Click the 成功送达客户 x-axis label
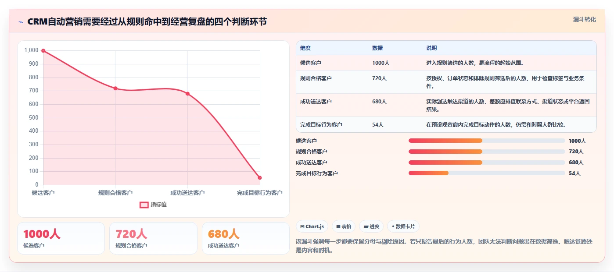 point(187,193)
